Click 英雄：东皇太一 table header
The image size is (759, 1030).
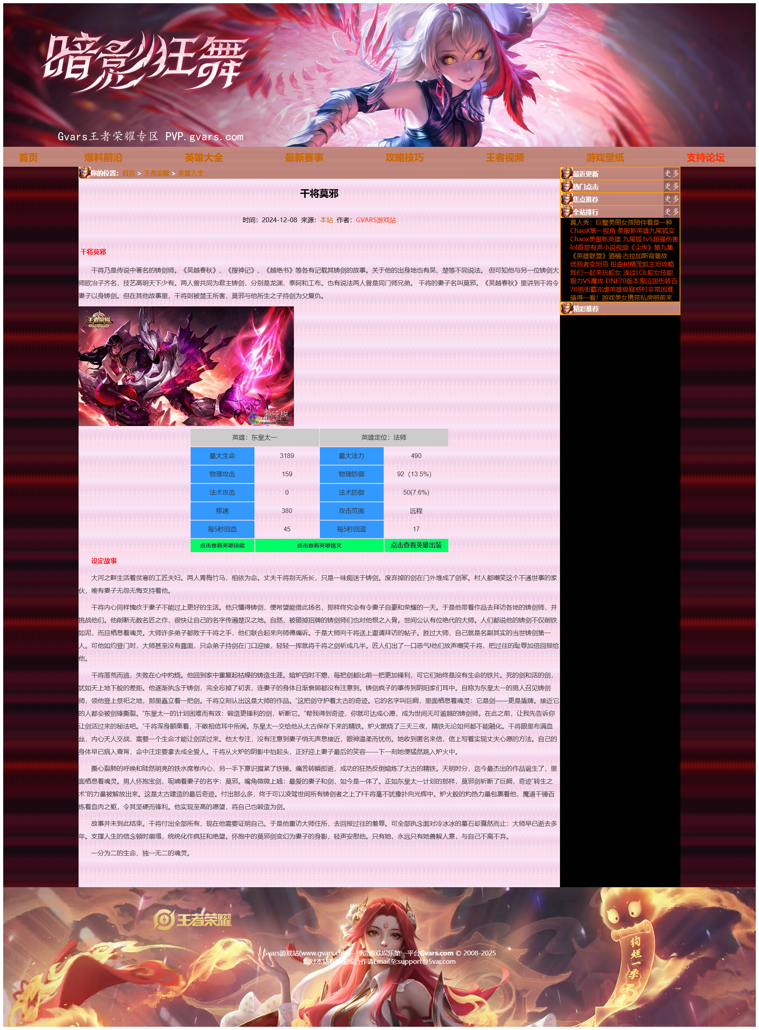254,437
